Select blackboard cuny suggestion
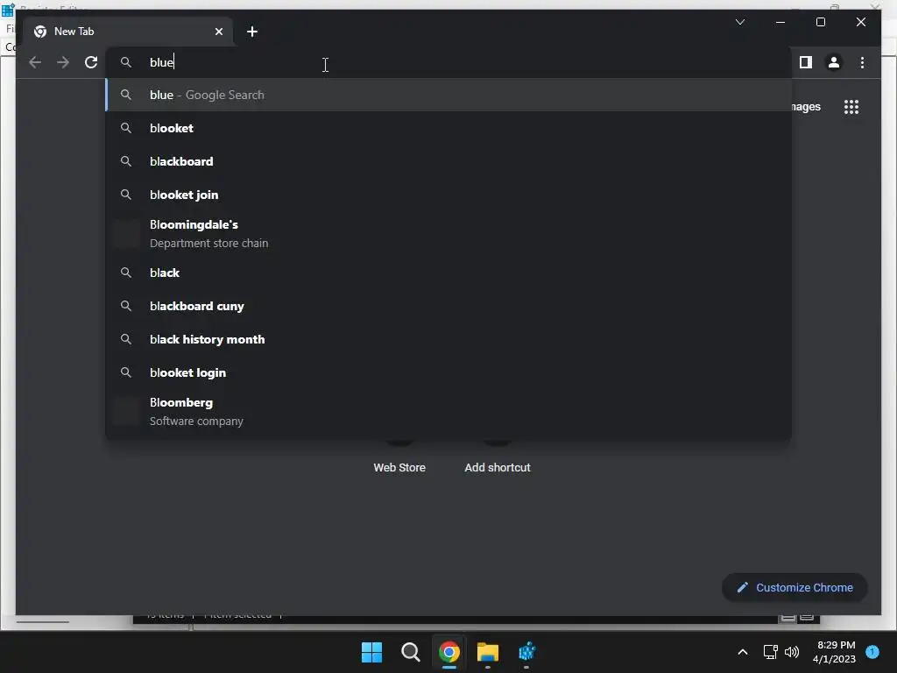Screen dimensions: 897x673 [x=449, y=306]
